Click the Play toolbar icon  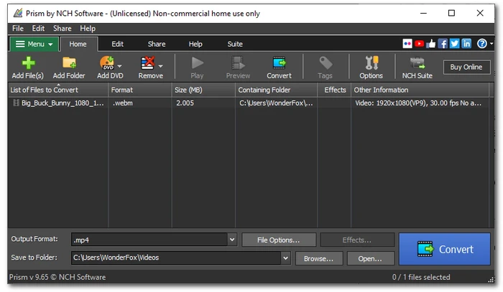click(x=197, y=62)
